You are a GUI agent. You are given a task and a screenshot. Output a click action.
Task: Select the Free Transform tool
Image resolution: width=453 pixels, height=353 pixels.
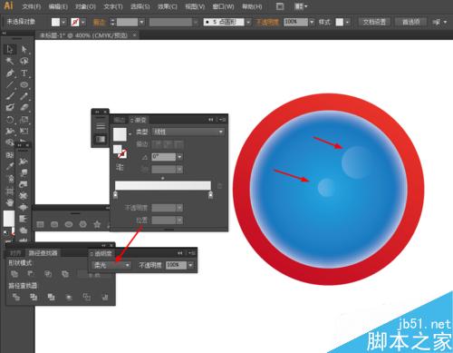click(x=24, y=131)
